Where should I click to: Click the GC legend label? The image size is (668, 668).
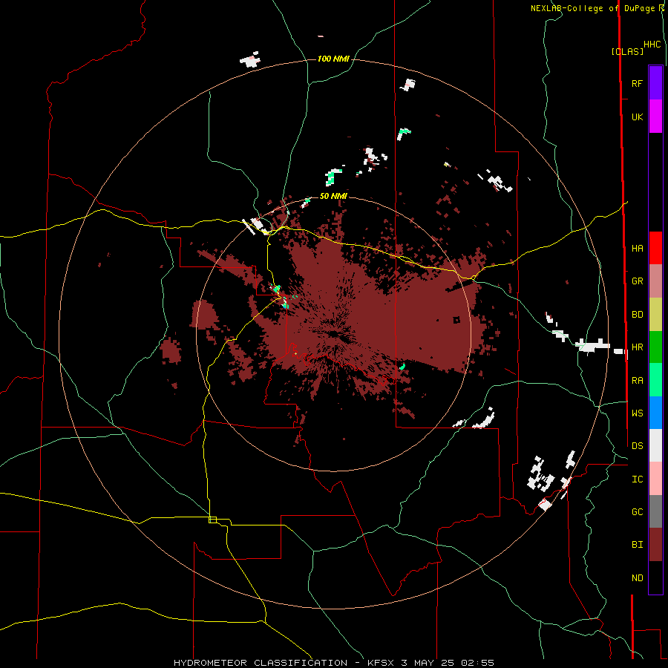637,512
